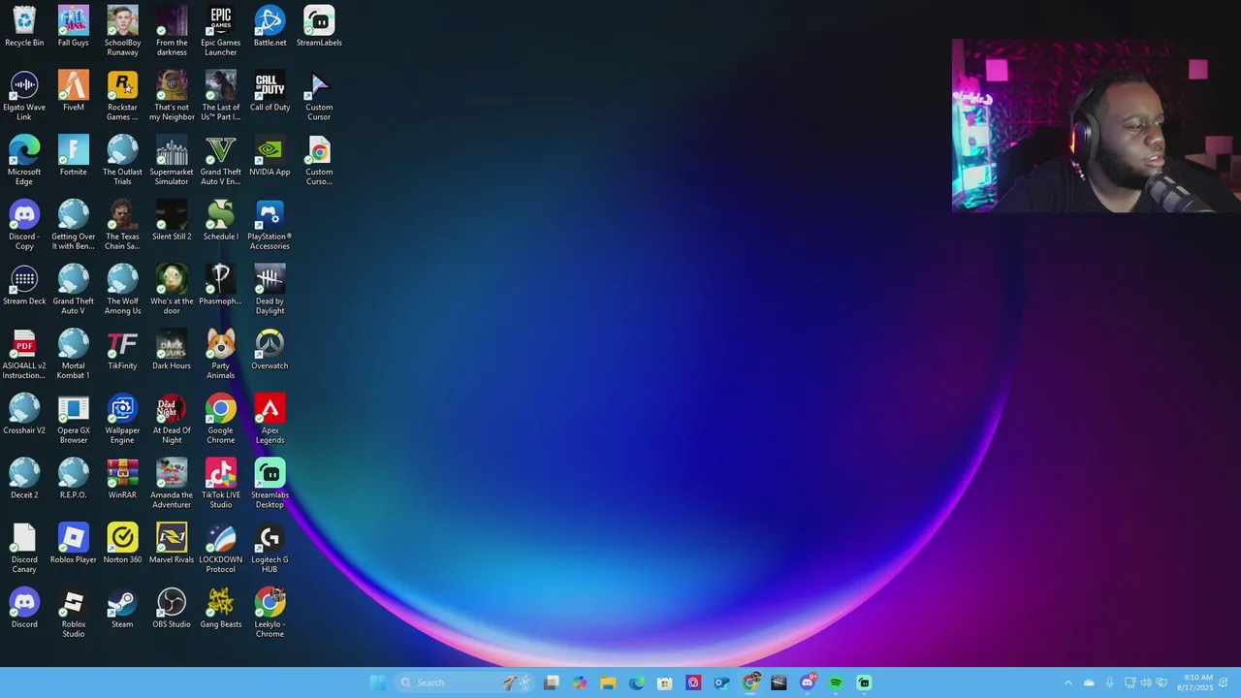Screen dimensions: 1241x698
Task: Select the Crosshair V2 icon
Action: click(x=24, y=414)
